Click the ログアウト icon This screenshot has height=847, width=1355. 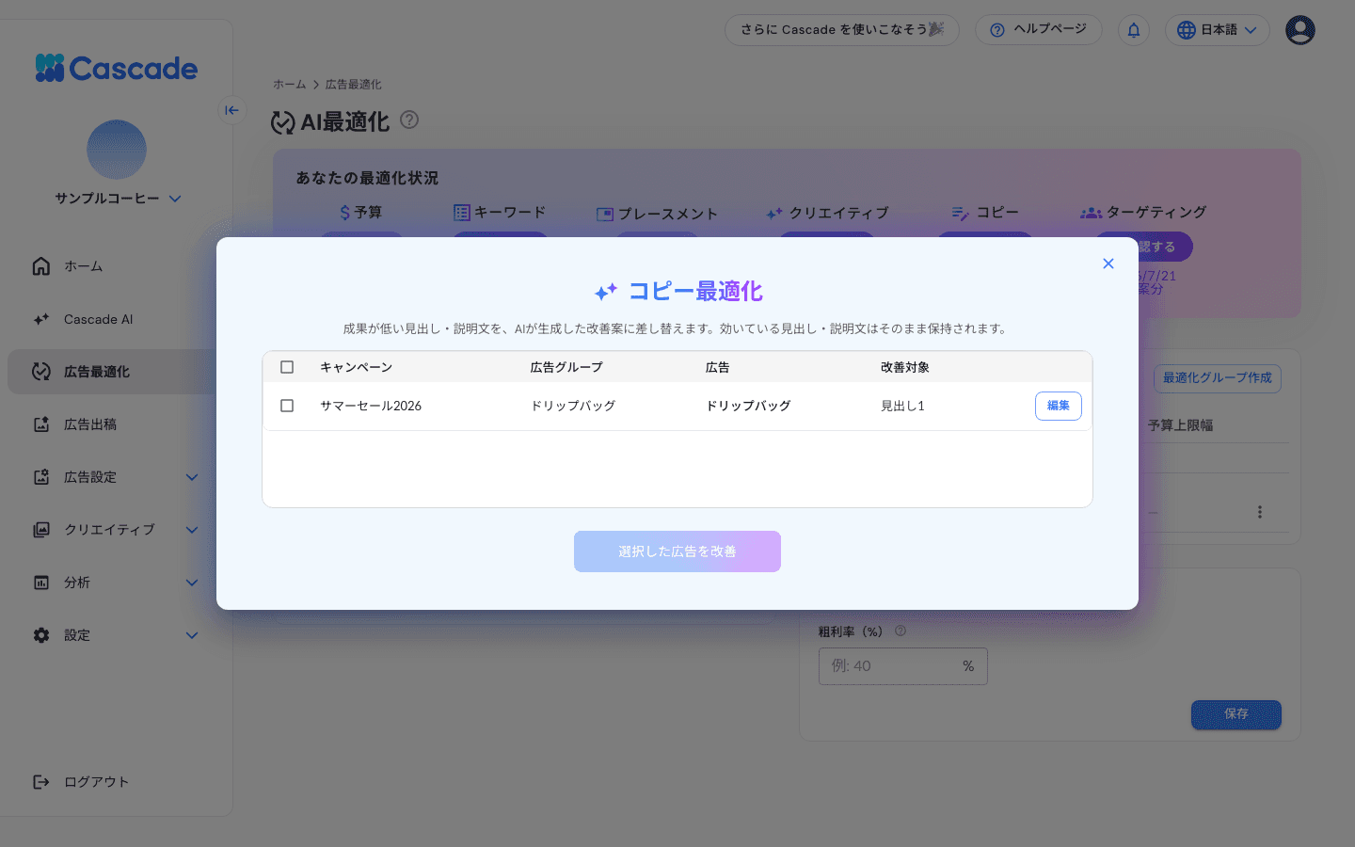pos(41,782)
